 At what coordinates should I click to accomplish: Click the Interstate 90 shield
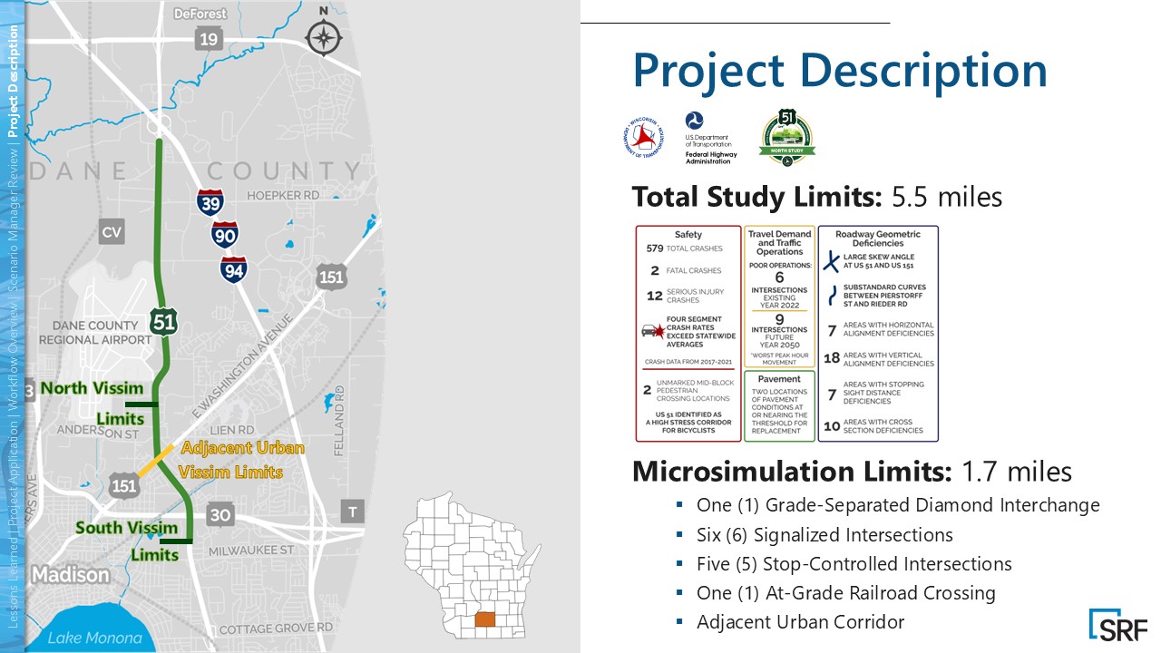click(x=225, y=235)
